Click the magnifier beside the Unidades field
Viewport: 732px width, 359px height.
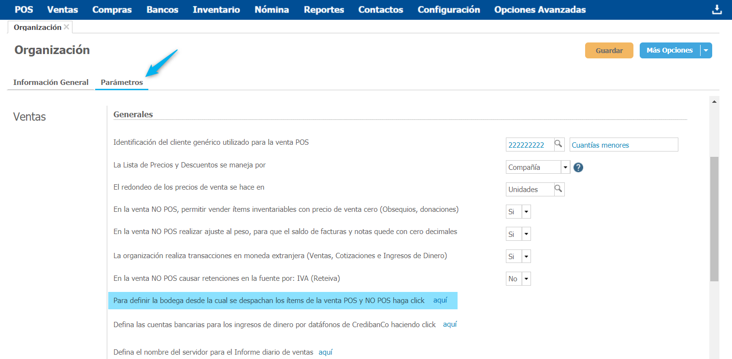559,189
